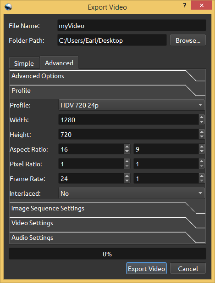Expand the Advanced Options section
The image size is (215, 283).
tap(107, 76)
